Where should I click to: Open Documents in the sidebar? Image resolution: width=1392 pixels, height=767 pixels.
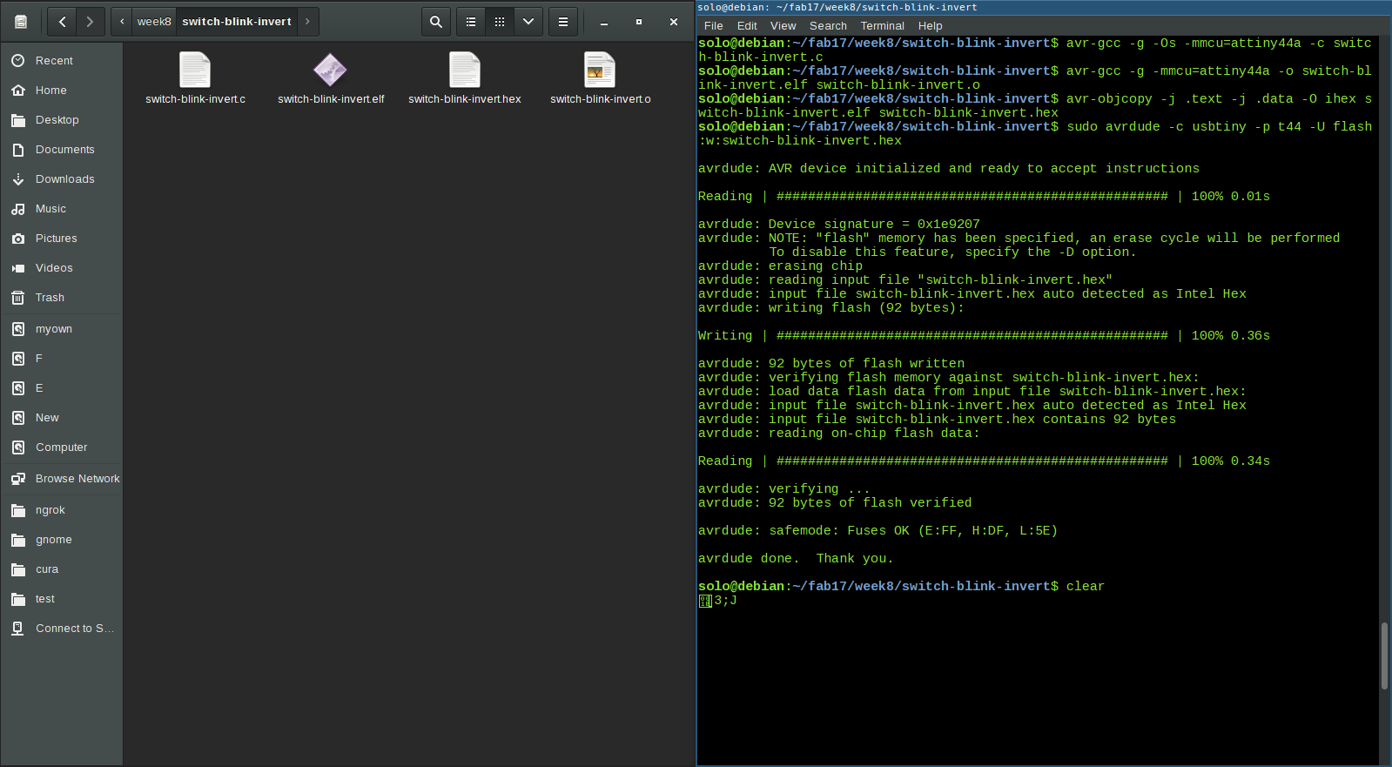pyautogui.click(x=61, y=150)
